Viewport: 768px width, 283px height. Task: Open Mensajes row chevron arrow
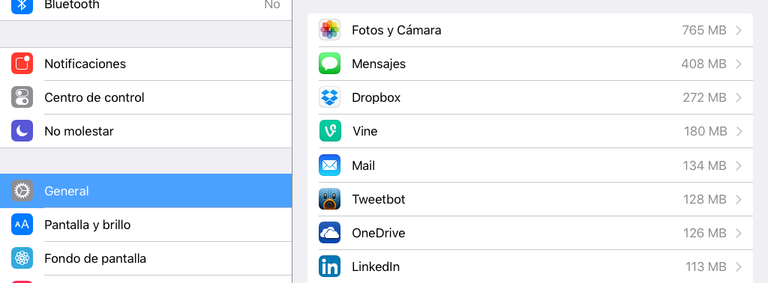(x=739, y=64)
